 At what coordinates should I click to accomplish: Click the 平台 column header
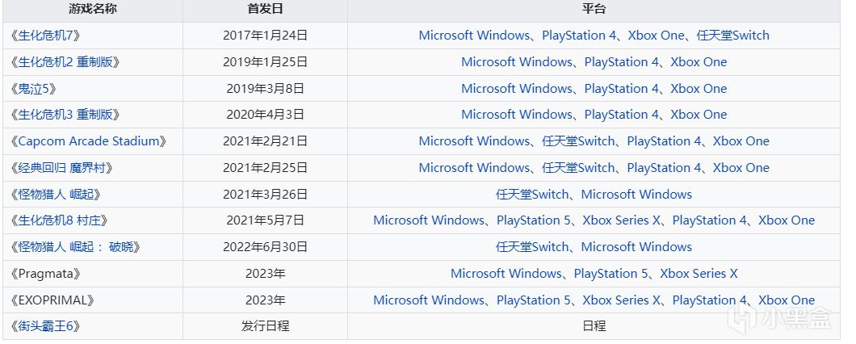point(594,10)
